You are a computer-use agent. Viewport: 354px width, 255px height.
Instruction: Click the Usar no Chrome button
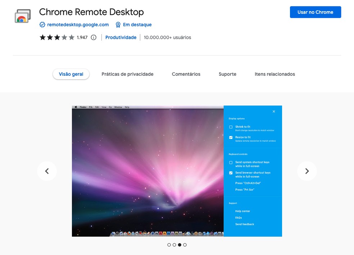(315, 12)
